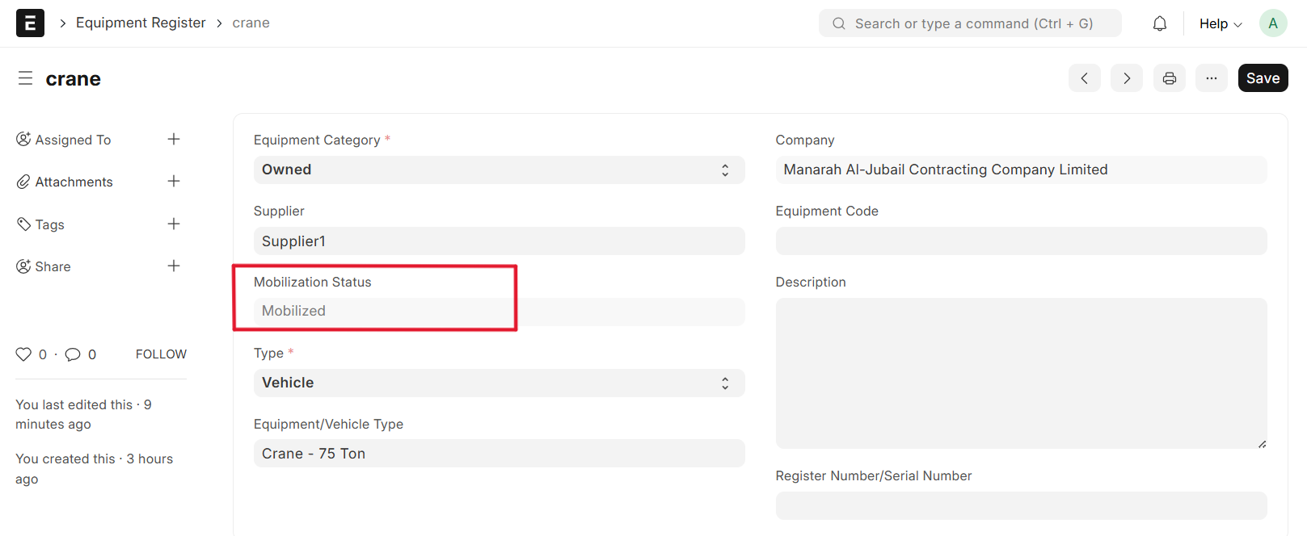Open the notifications bell
This screenshot has height=536, width=1307.
pyautogui.click(x=1159, y=23)
